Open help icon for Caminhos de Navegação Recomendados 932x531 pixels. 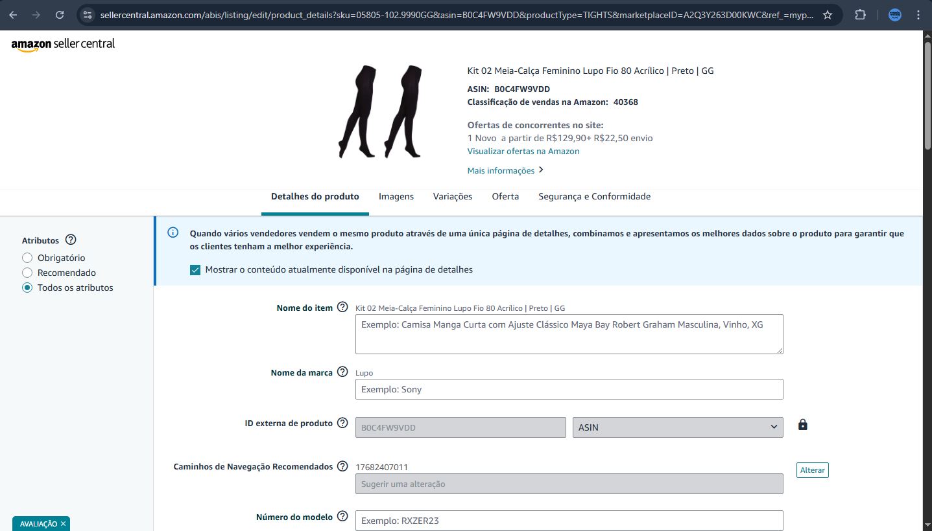[x=342, y=466]
